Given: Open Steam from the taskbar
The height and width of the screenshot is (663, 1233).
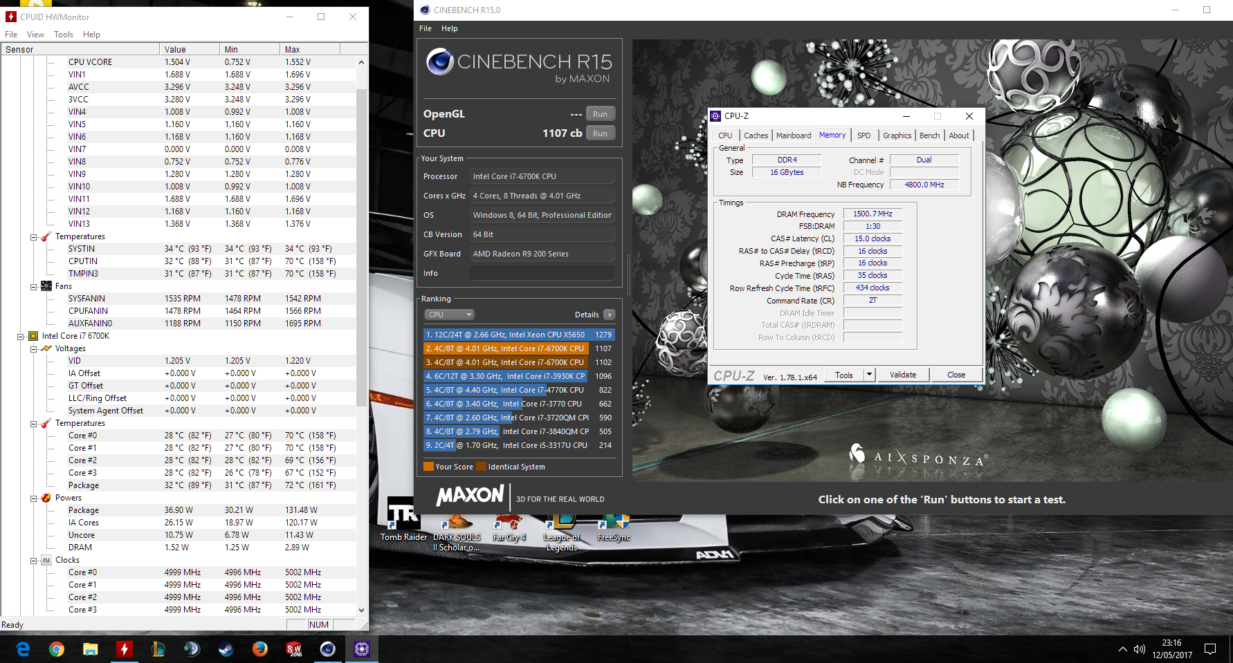Looking at the screenshot, I should click(226, 649).
